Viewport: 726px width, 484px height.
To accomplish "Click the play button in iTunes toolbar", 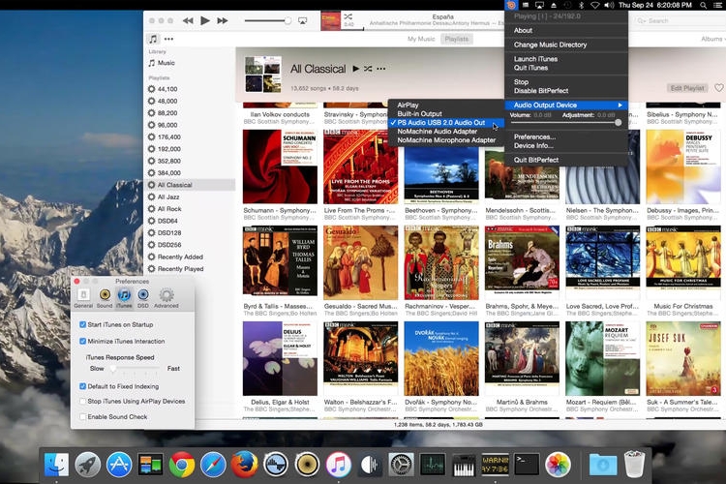I will coord(205,21).
